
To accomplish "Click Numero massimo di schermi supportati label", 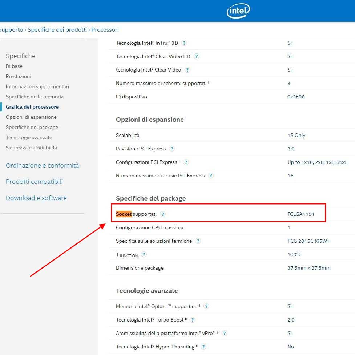I will pyautogui.click(x=162, y=84).
